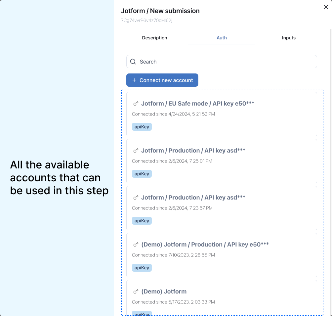This screenshot has width=332, height=316.
Task: Click the 'Jotform / New submission' heading
Action: (160, 11)
